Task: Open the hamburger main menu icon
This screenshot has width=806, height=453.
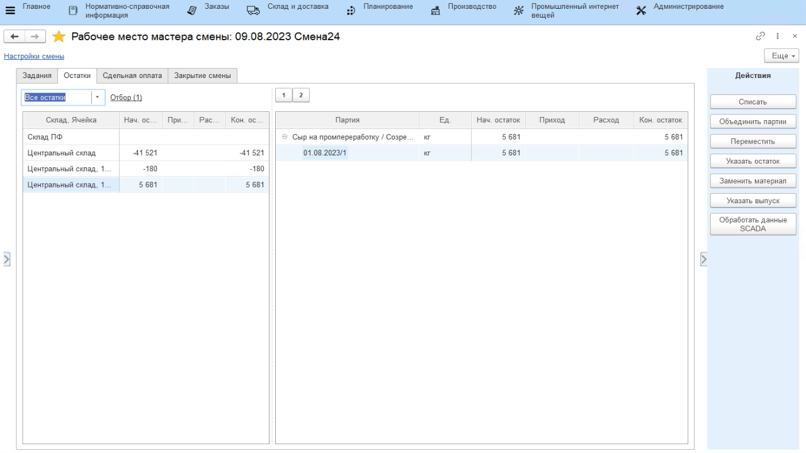Action: click(x=10, y=11)
